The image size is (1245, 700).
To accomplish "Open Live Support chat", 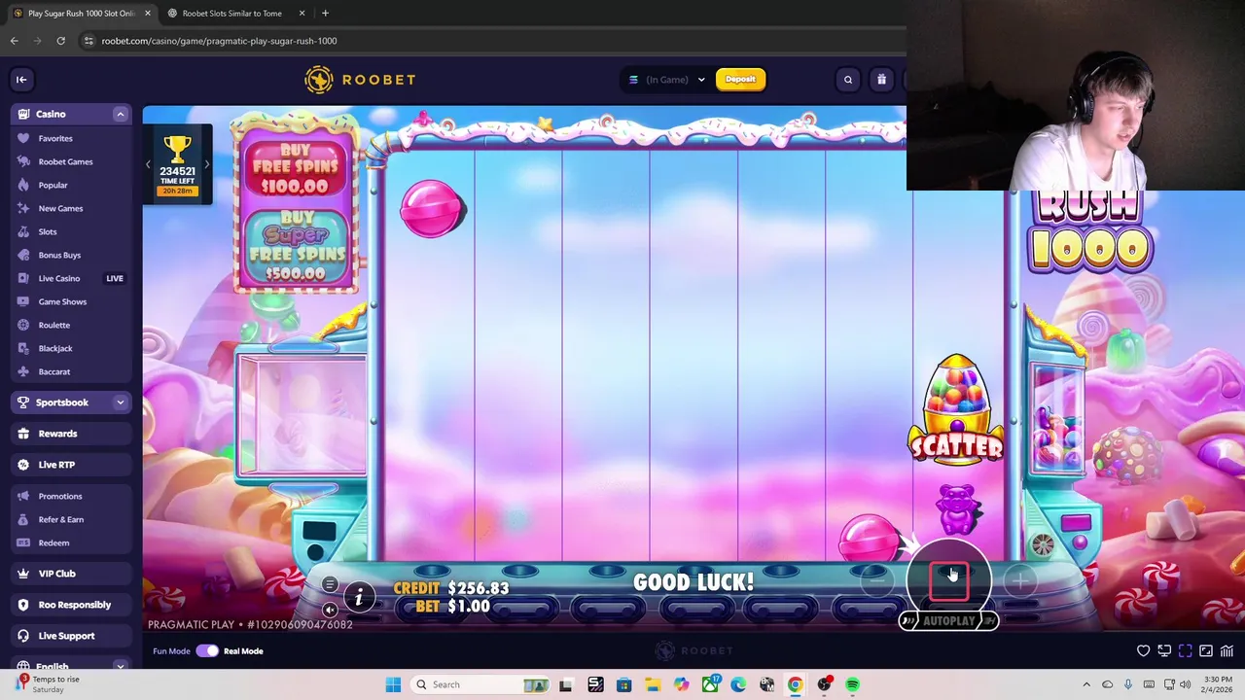I will tap(71, 636).
